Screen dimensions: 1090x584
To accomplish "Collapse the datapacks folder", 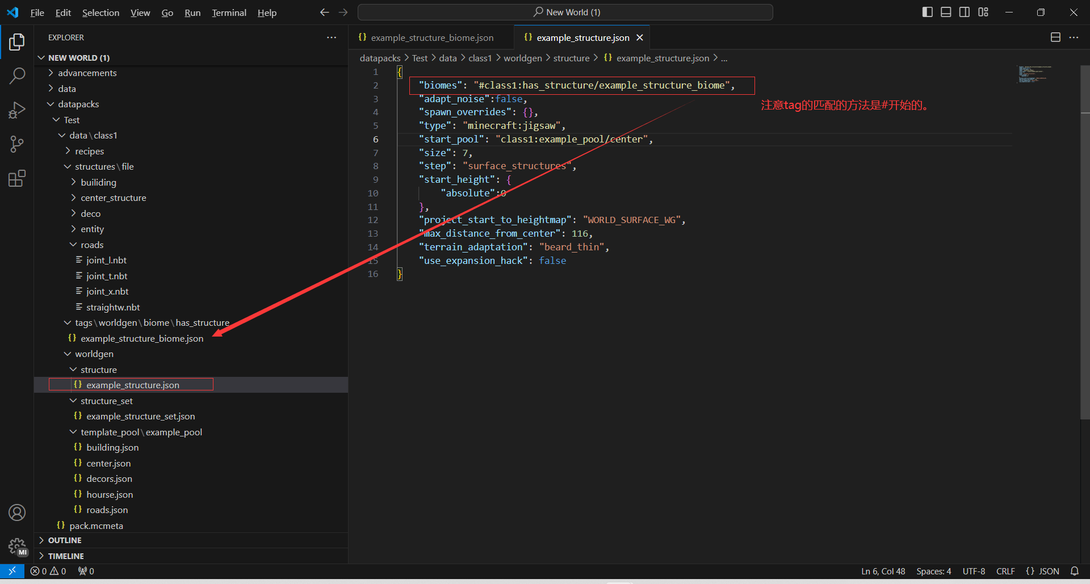I will [x=191, y=104].
